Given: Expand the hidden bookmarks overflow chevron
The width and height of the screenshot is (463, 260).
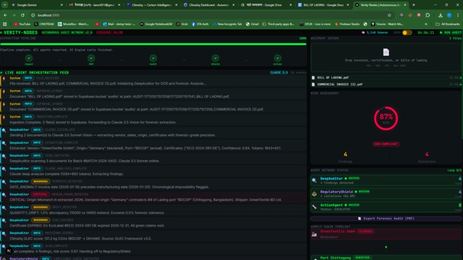Looking at the screenshot, I should pos(426,24).
